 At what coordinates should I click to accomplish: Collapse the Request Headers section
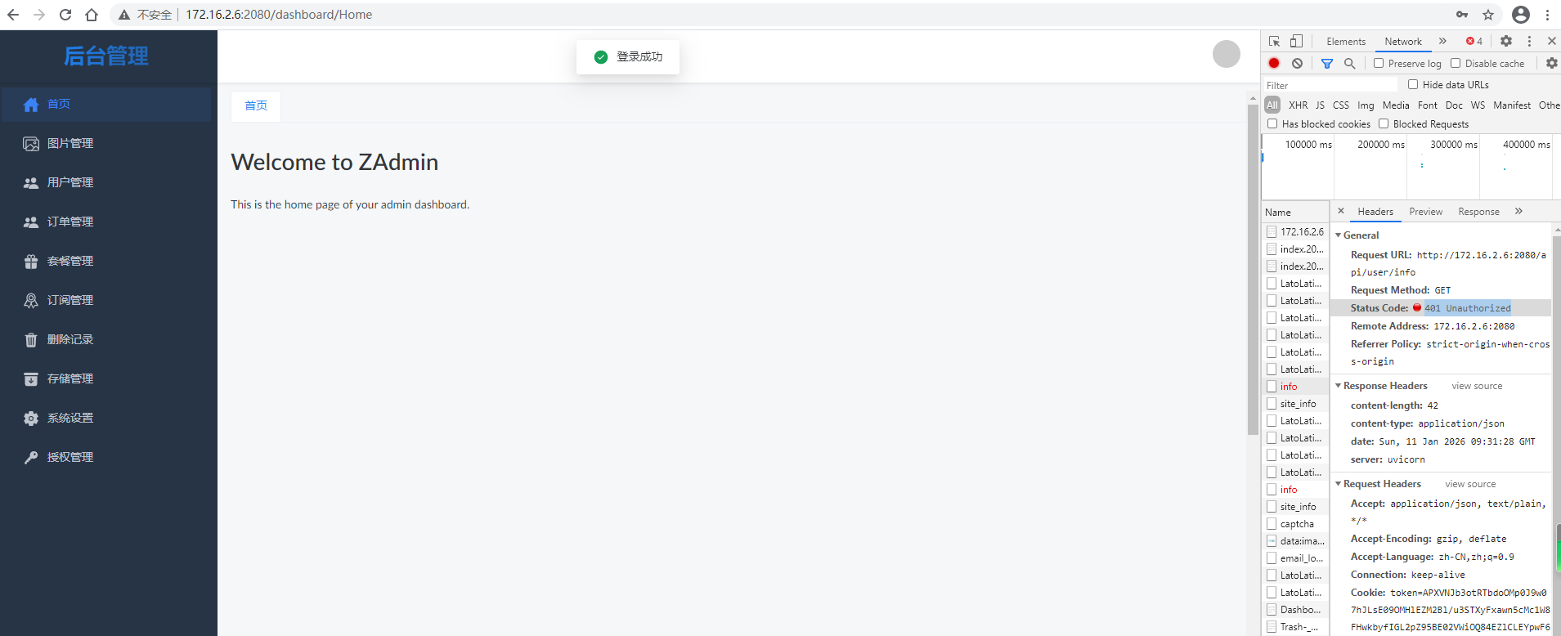[x=1339, y=484]
